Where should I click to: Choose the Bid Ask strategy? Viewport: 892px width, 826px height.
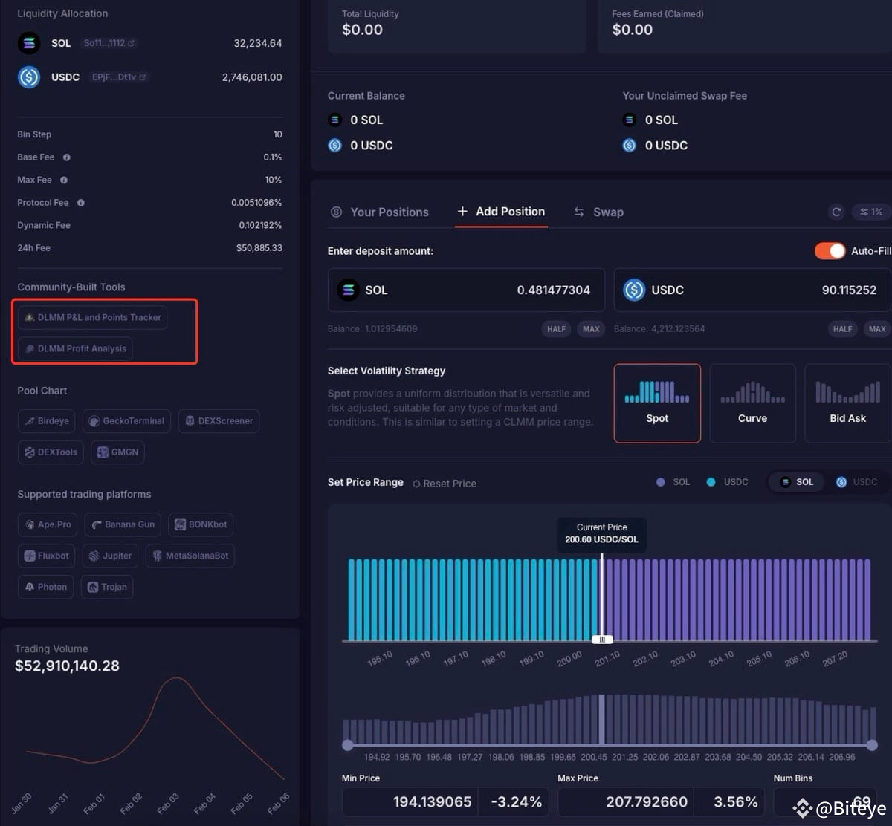[847, 403]
